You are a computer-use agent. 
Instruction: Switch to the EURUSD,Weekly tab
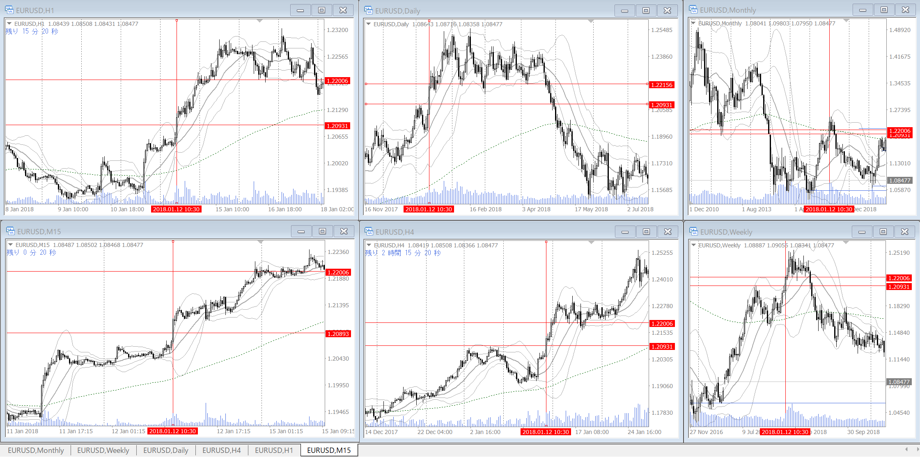click(x=103, y=450)
